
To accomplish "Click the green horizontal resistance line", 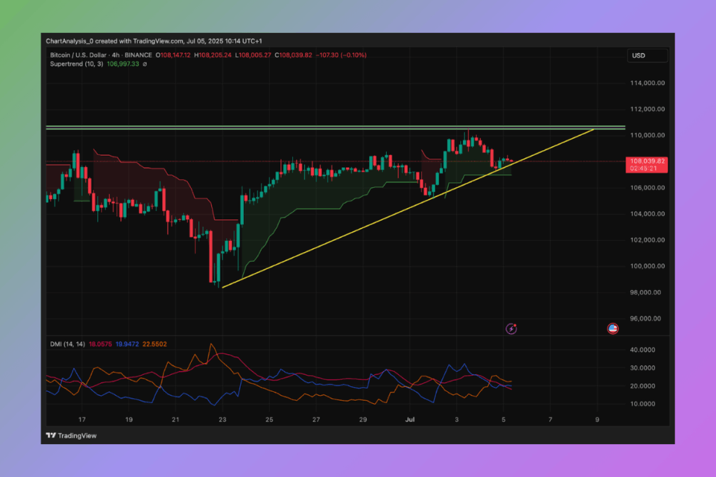I will click(x=280, y=128).
